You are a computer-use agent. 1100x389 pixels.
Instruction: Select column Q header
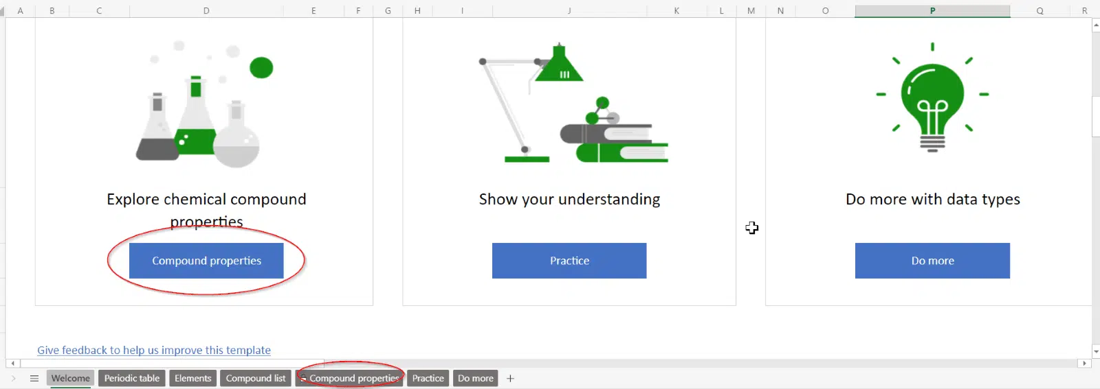1039,10
